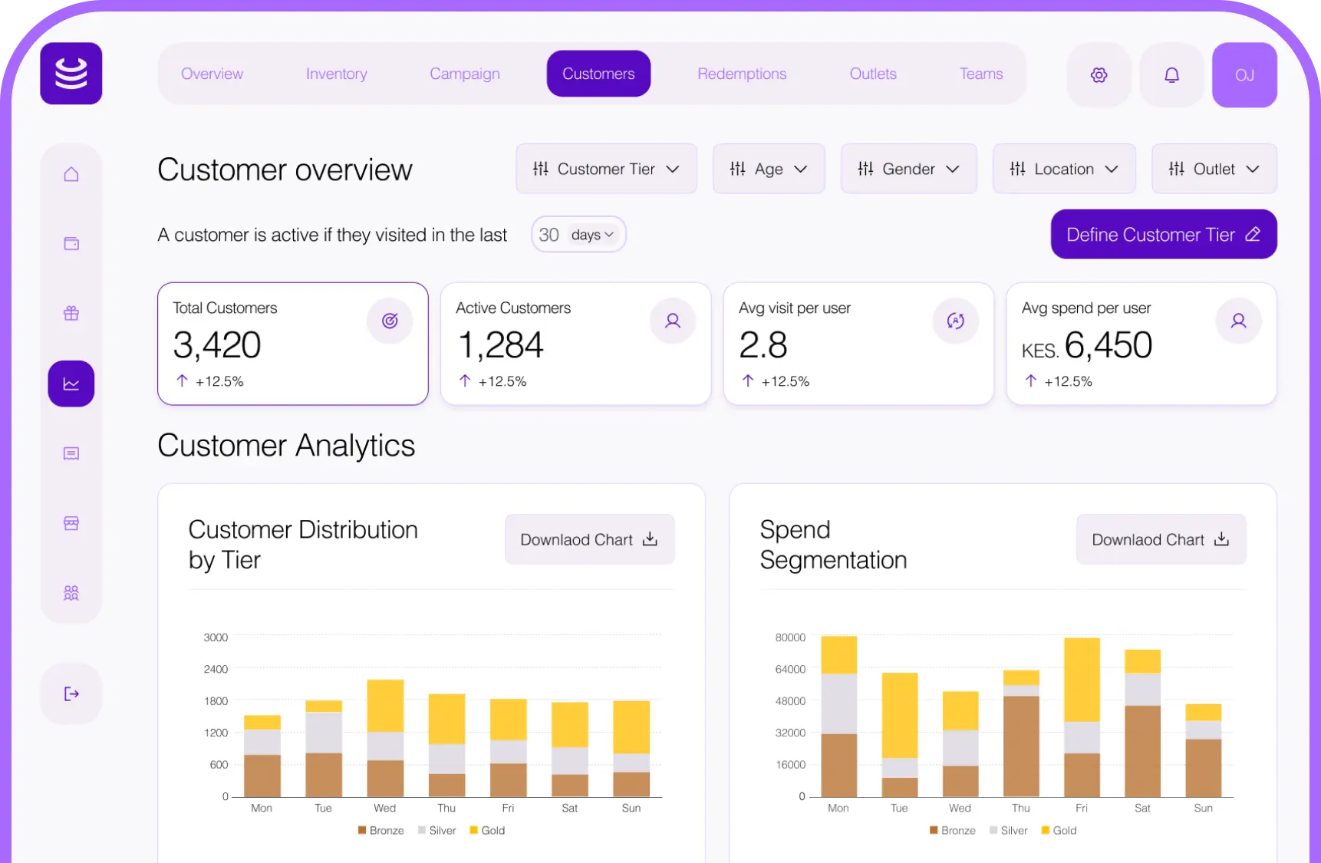
Task: Select the Analytics chart sidebar icon
Action: click(x=71, y=384)
